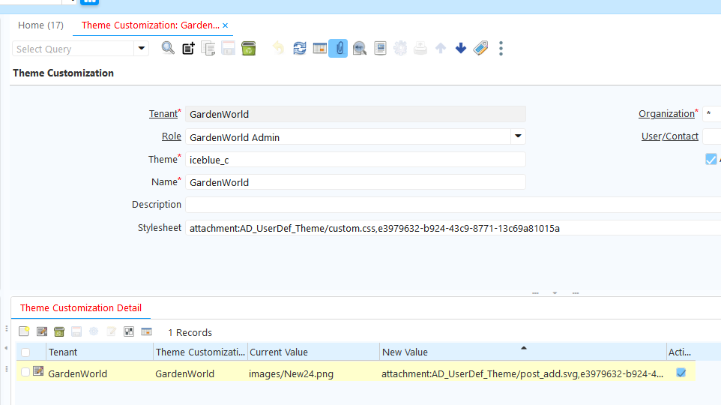Sort by Theme Customizati... column header
The height and width of the screenshot is (405, 721).
(200, 352)
